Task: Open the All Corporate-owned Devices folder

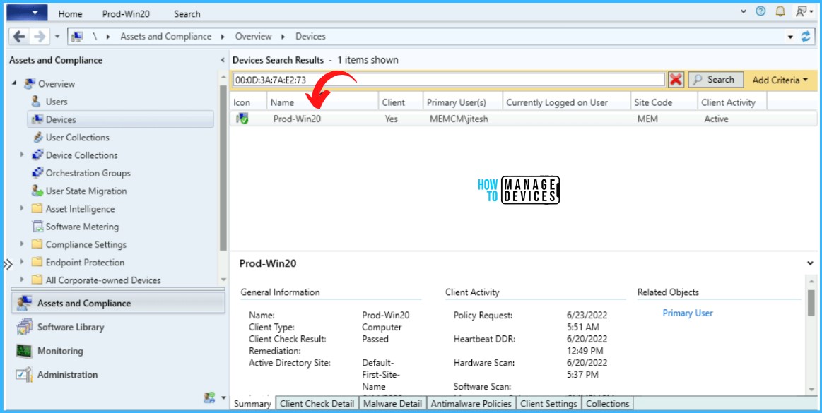Action: coord(103,280)
